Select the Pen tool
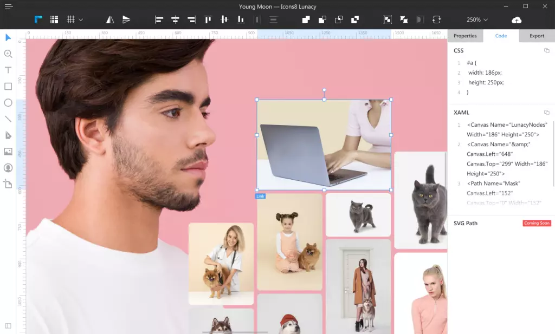Viewport: 555px width, 334px height. (8, 135)
